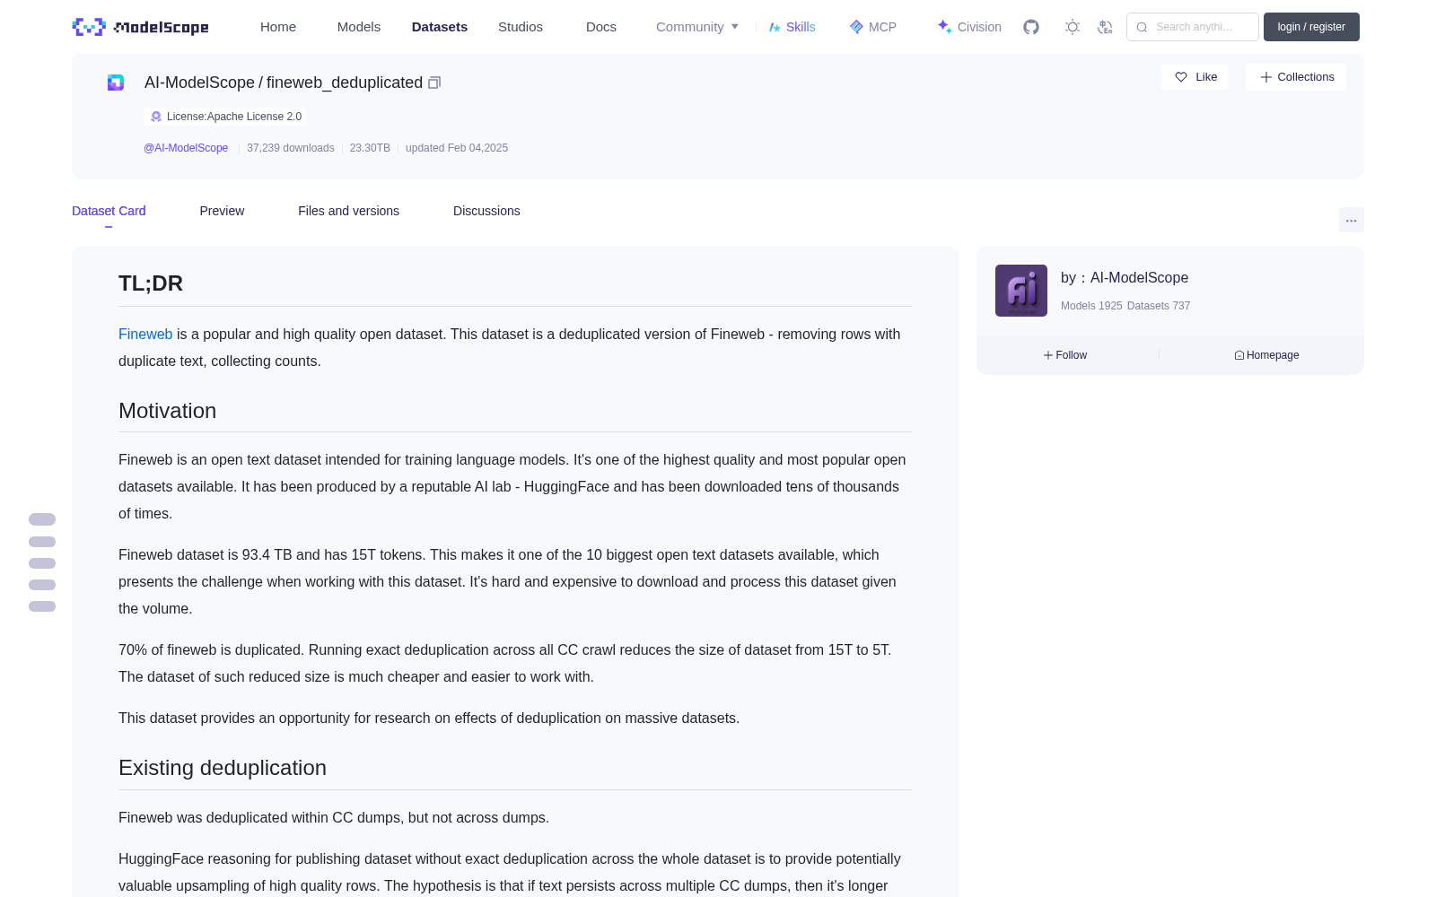Click the heart icon in Like
The image size is (1436, 897).
(x=1181, y=77)
